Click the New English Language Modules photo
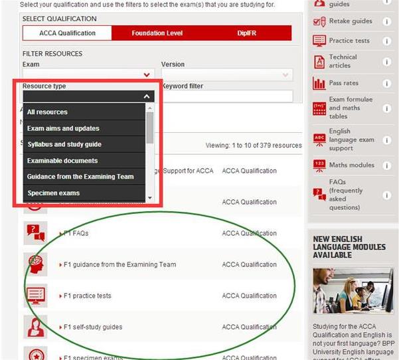399x360 pixels. pyautogui.click(x=353, y=290)
